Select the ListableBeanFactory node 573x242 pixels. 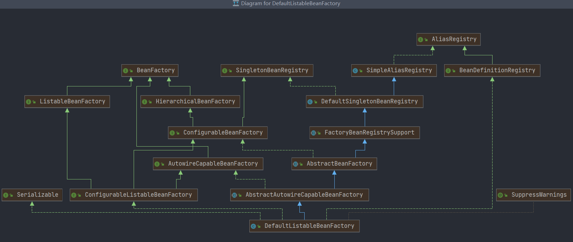coord(67,102)
